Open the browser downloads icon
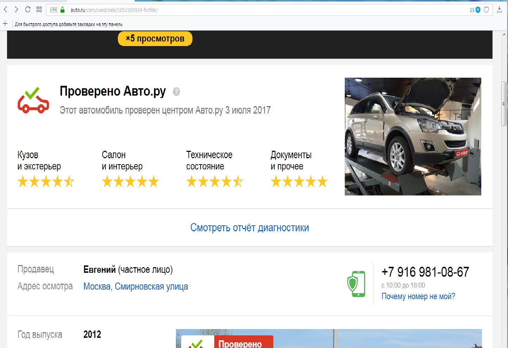Image resolution: width=508 pixels, height=348 pixels. click(x=499, y=10)
